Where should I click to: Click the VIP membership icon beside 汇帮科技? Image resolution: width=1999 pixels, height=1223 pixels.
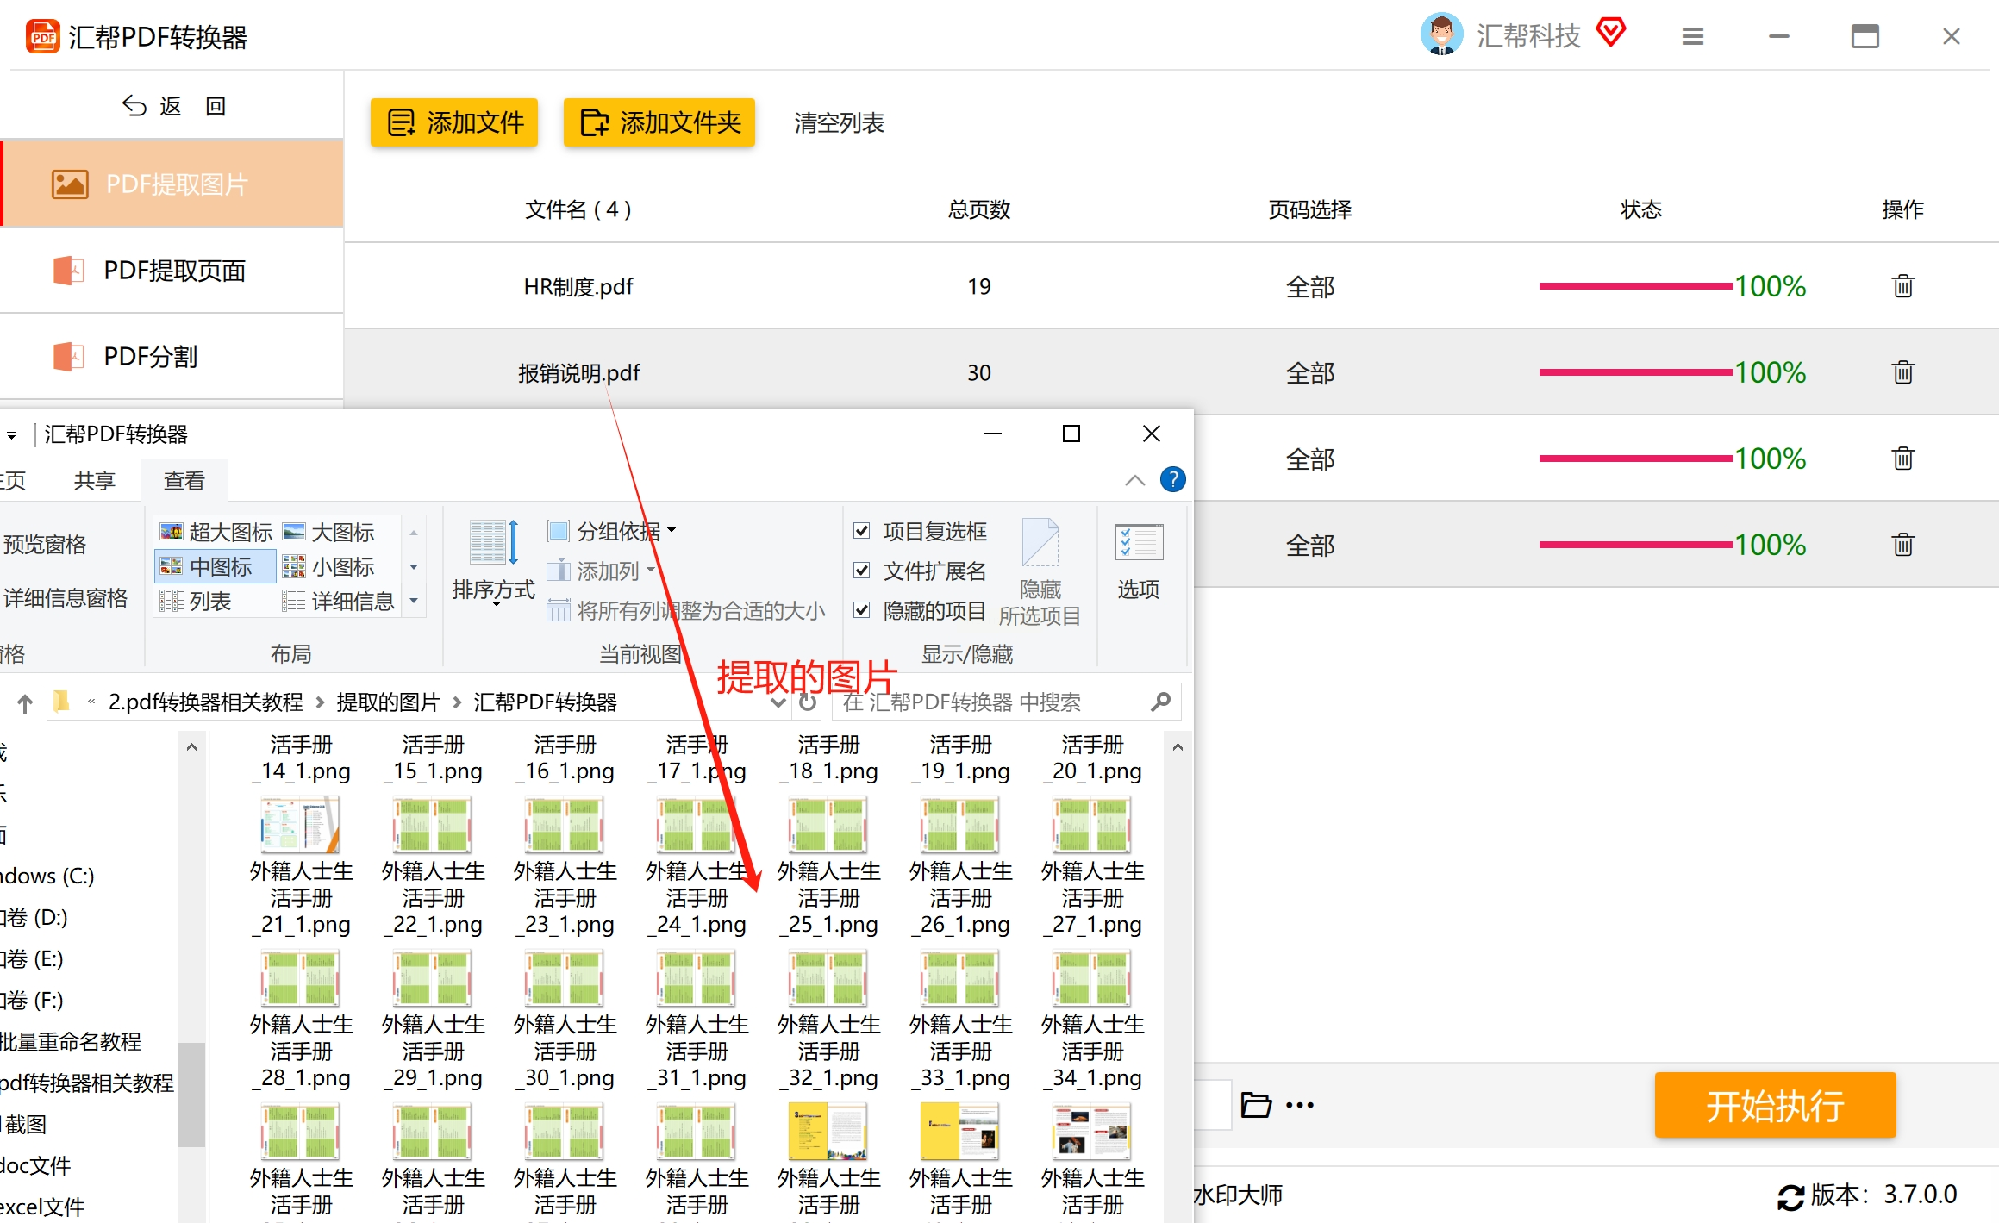1612,33
